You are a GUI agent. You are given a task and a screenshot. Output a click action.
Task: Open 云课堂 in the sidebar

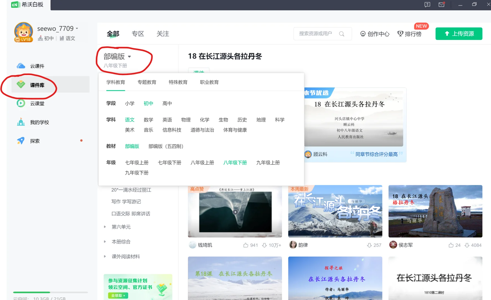(37, 103)
